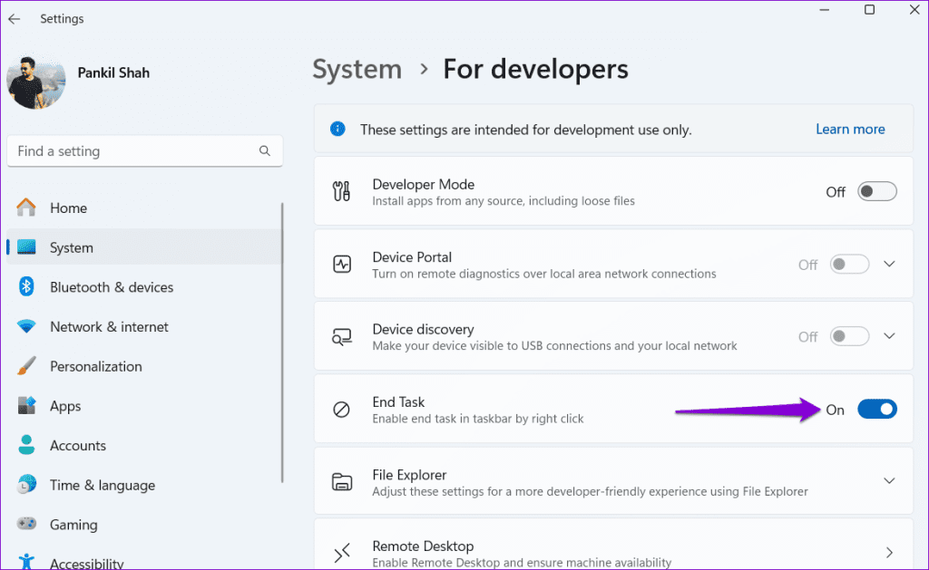Expand the File Explorer settings section
This screenshot has width=929, height=570.
point(889,481)
